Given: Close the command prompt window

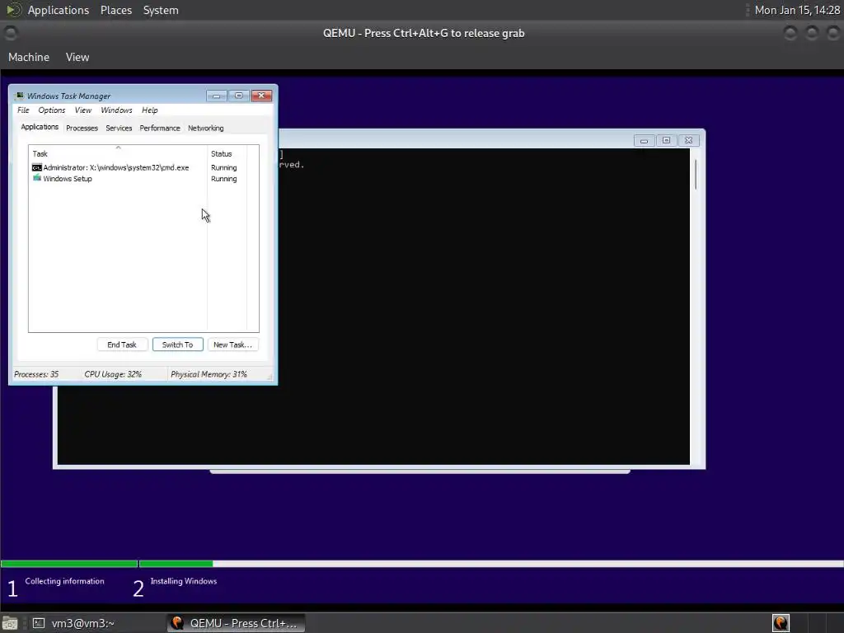Looking at the screenshot, I should [688, 140].
